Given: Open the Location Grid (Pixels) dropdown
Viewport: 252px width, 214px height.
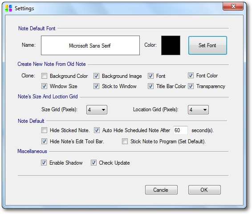Looking at the screenshot, I should tap(198, 110).
